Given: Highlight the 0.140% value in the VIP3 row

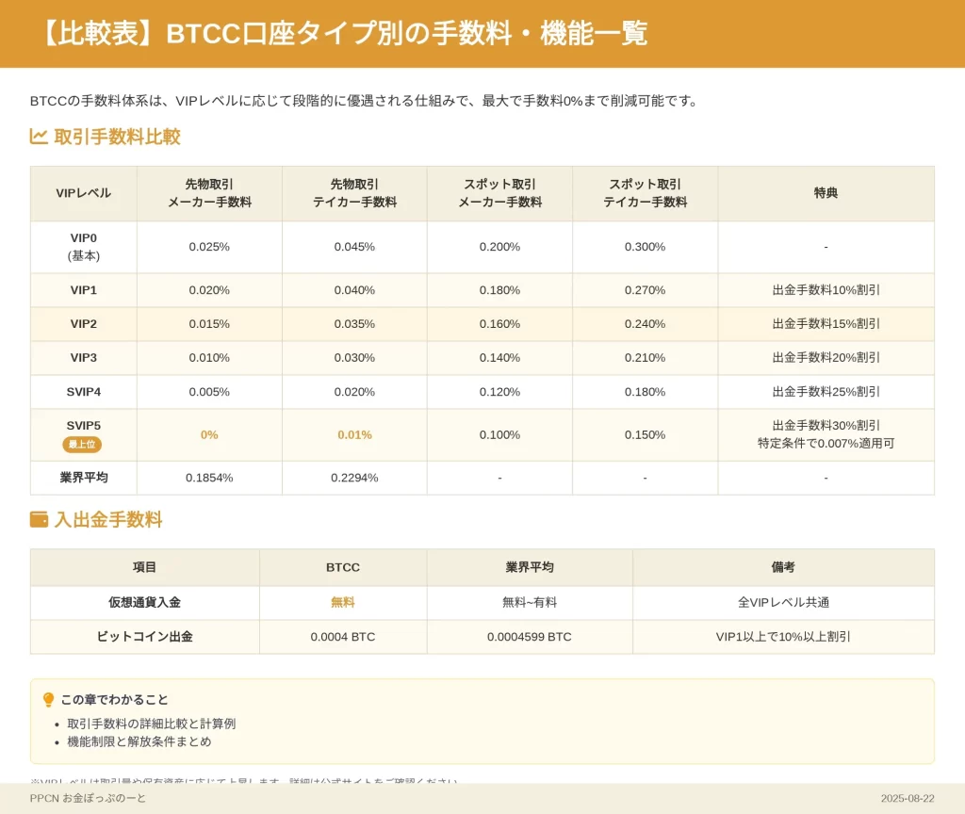Looking at the screenshot, I should pyautogui.click(x=499, y=357).
